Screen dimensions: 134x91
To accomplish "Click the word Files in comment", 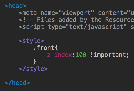I will coord(46,20).
